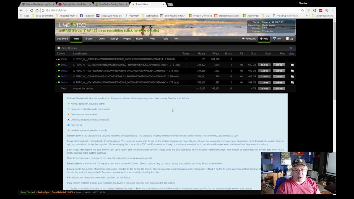Browse Disk 3 file system folder icon
Viewport: 354px width, 199px height.
point(292,77)
